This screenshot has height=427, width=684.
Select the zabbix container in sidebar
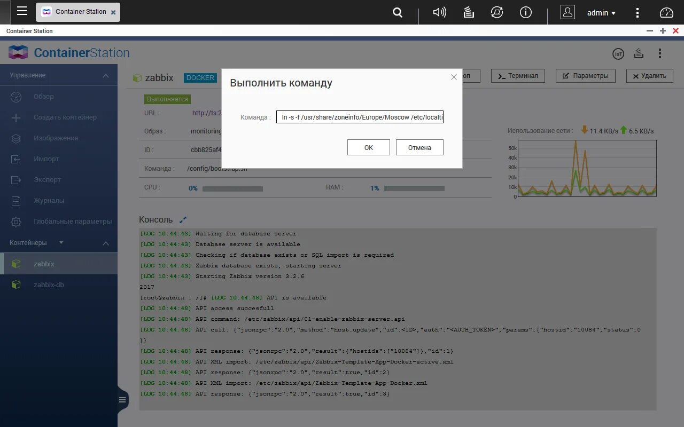pos(59,264)
